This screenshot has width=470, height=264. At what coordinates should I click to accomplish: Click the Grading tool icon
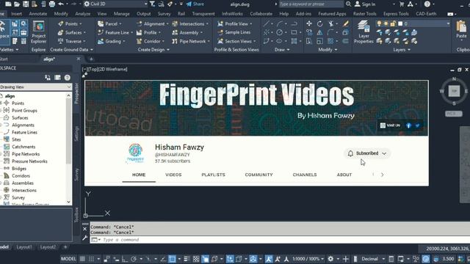101,41
